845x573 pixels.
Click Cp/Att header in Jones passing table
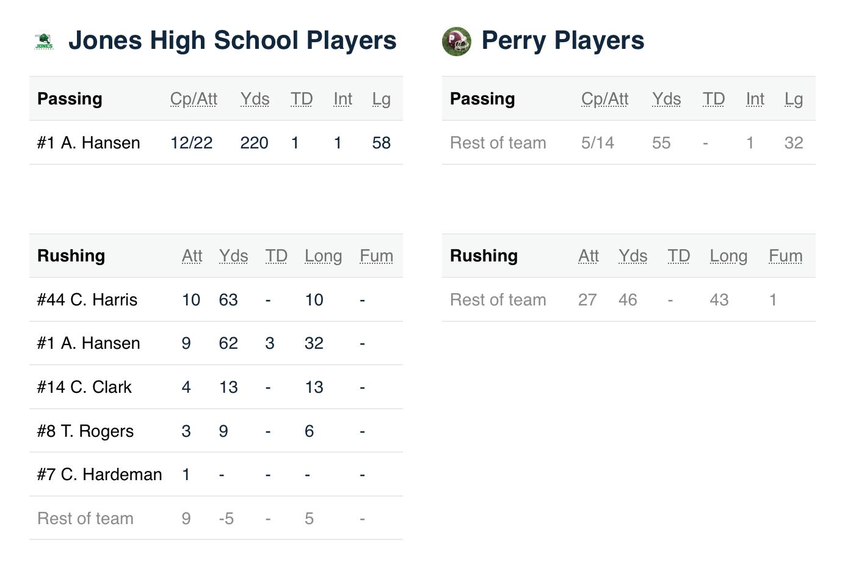tap(194, 99)
